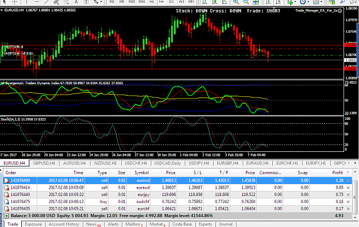The width and height of the screenshot is (359, 227).
Task: Pick the trendline drawing tool
Action: tap(47, 2)
